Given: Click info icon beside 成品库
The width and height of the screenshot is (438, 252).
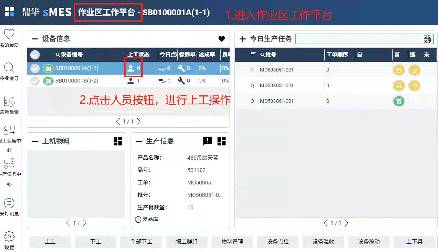Looking at the screenshot, I should tap(138, 219).
